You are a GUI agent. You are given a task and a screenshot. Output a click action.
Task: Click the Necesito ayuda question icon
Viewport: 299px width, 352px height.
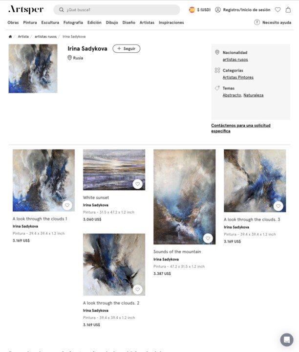[x=257, y=22]
